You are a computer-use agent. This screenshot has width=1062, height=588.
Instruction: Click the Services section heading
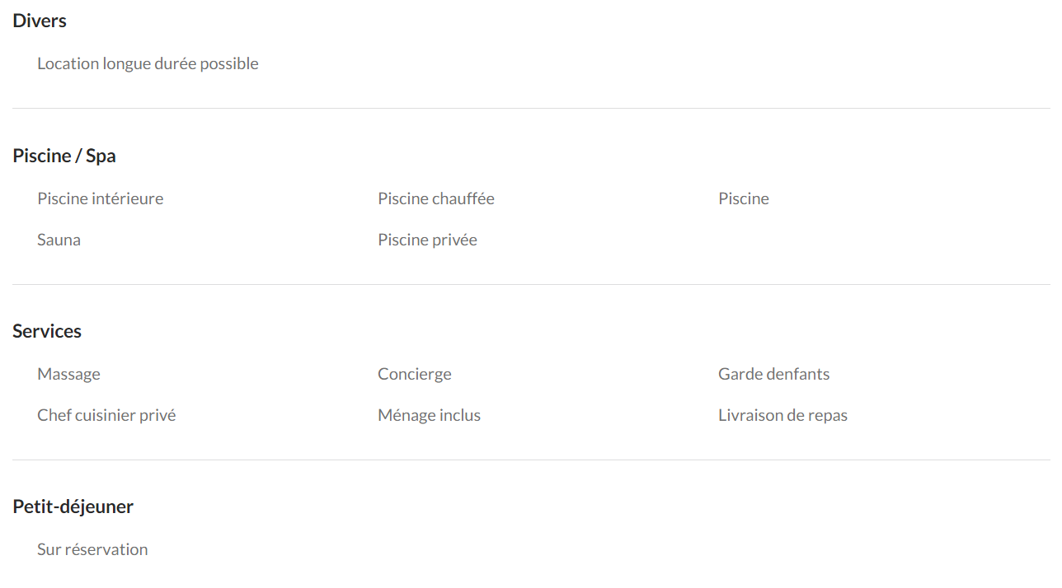pyautogui.click(x=47, y=331)
